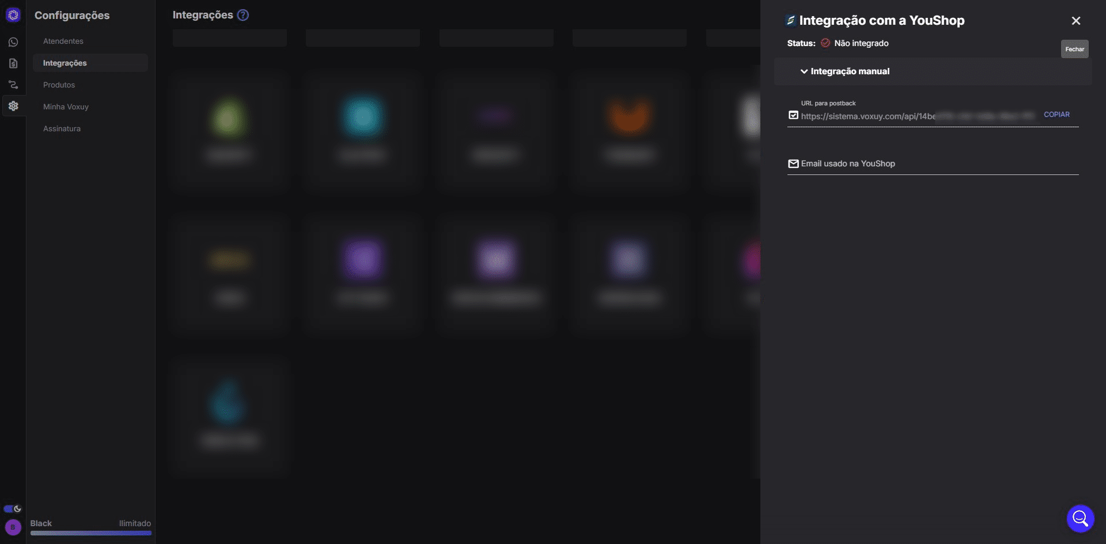This screenshot has width=1106, height=544.
Task: Click the envelope icon beside email field
Action: pyautogui.click(x=793, y=163)
